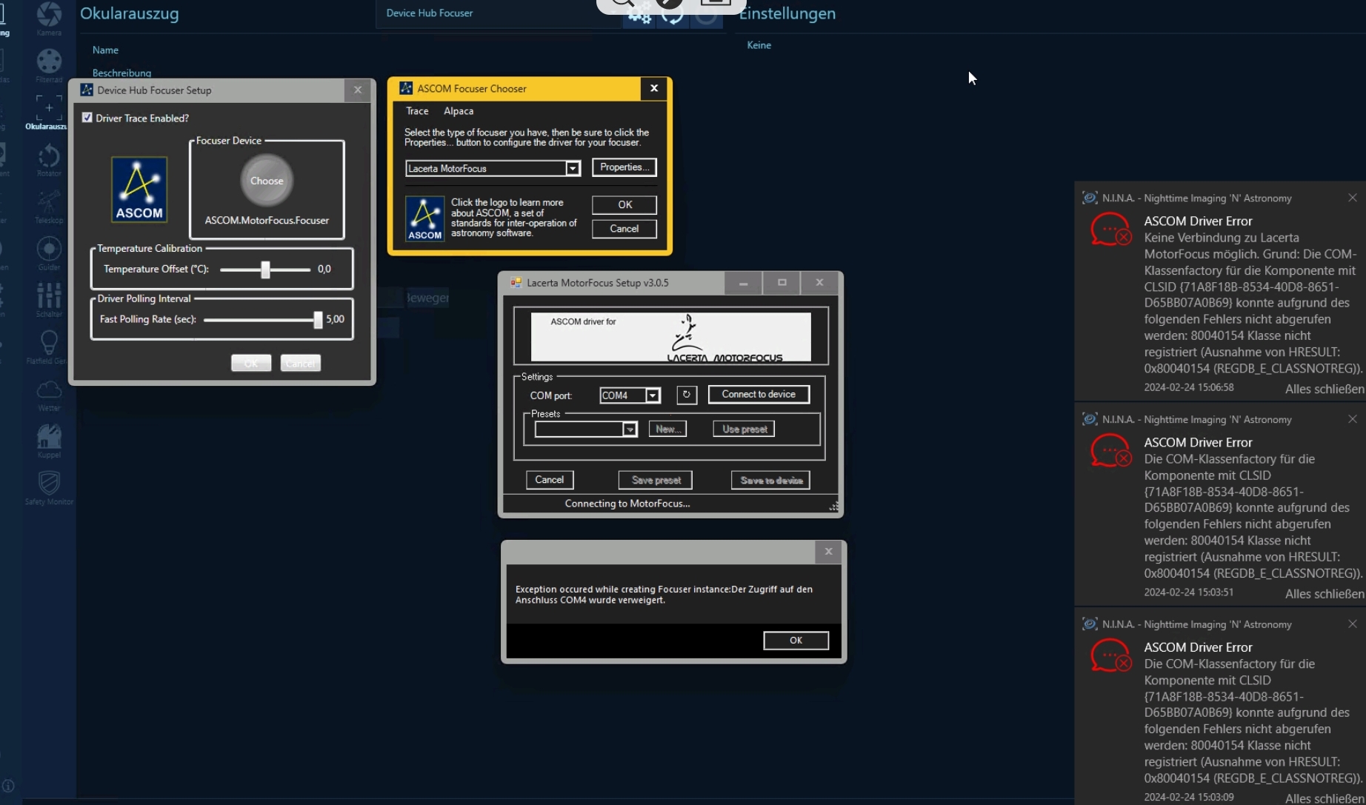The image size is (1366, 805).
Task: Dismiss the top ASCOM Driver Error notification
Action: [x=1353, y=198]
